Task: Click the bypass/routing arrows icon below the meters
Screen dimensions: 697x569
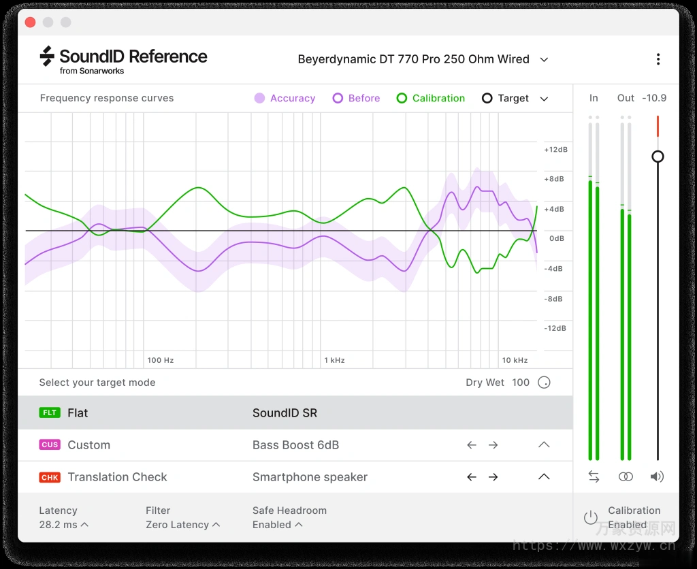Action: click(594, 476)
